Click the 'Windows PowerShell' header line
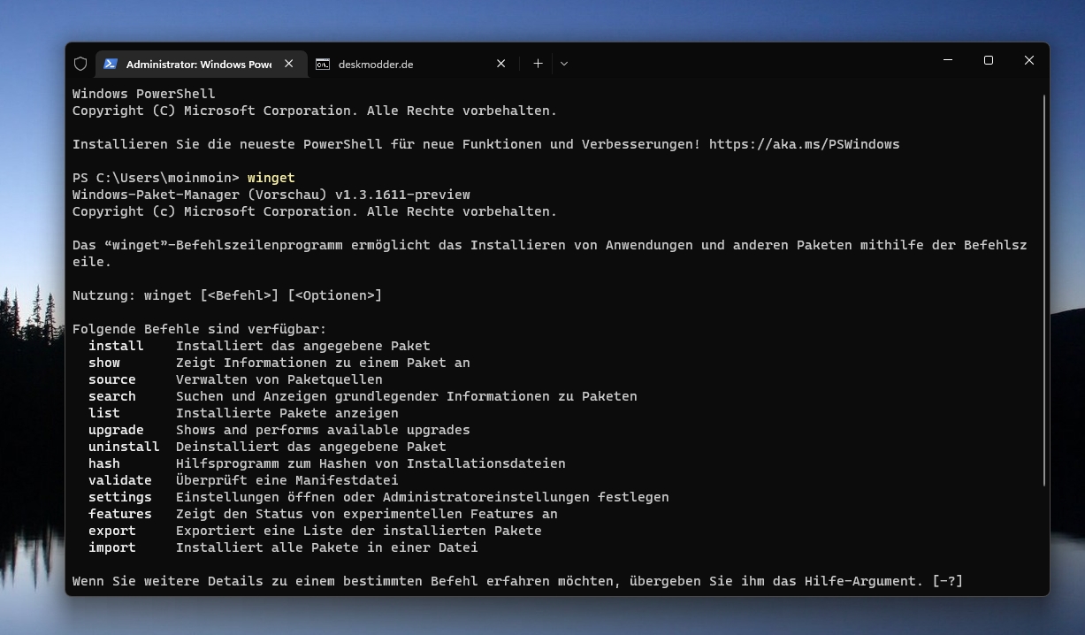1085x635 pixels. pos(144,94)
